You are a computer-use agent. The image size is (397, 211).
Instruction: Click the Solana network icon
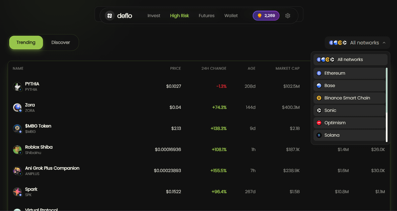[x=319, y=135]
